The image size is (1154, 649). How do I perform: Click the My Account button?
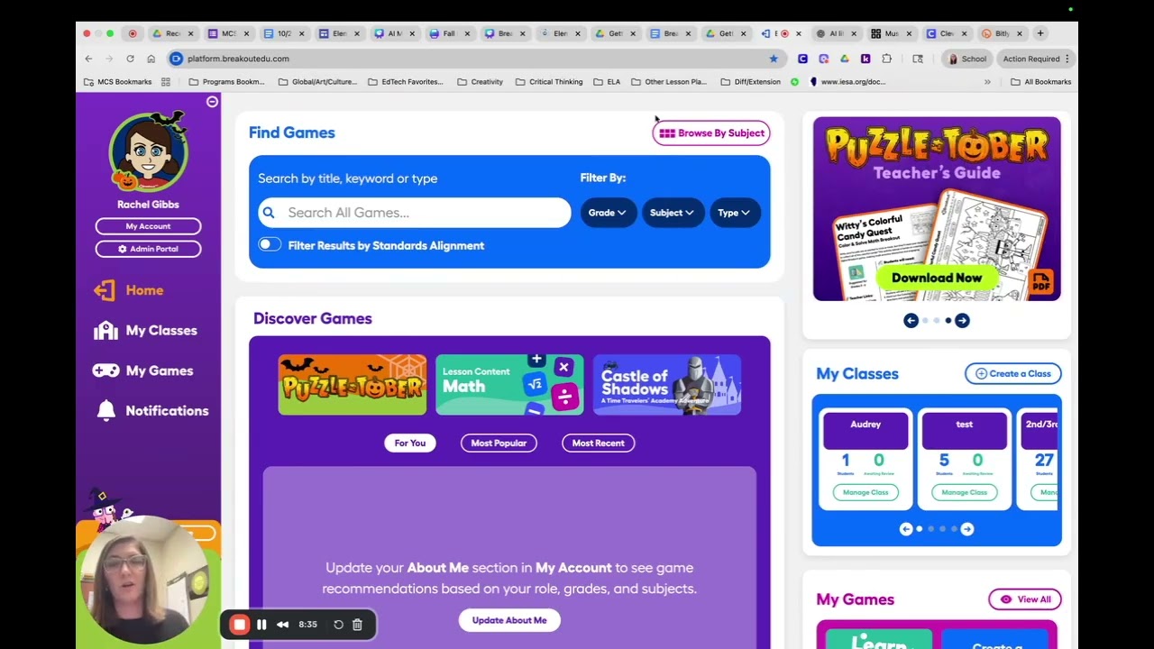(x=148, y=226)
